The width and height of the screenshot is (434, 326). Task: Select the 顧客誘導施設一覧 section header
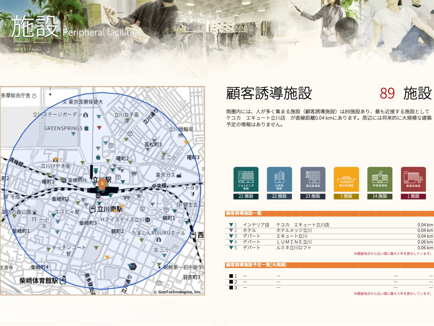244,213
